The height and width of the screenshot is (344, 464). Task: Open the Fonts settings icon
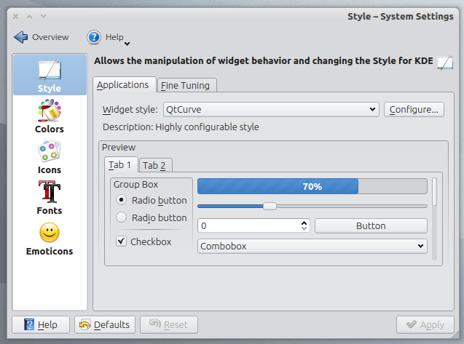pyautogui.click(x=49, y=192)
